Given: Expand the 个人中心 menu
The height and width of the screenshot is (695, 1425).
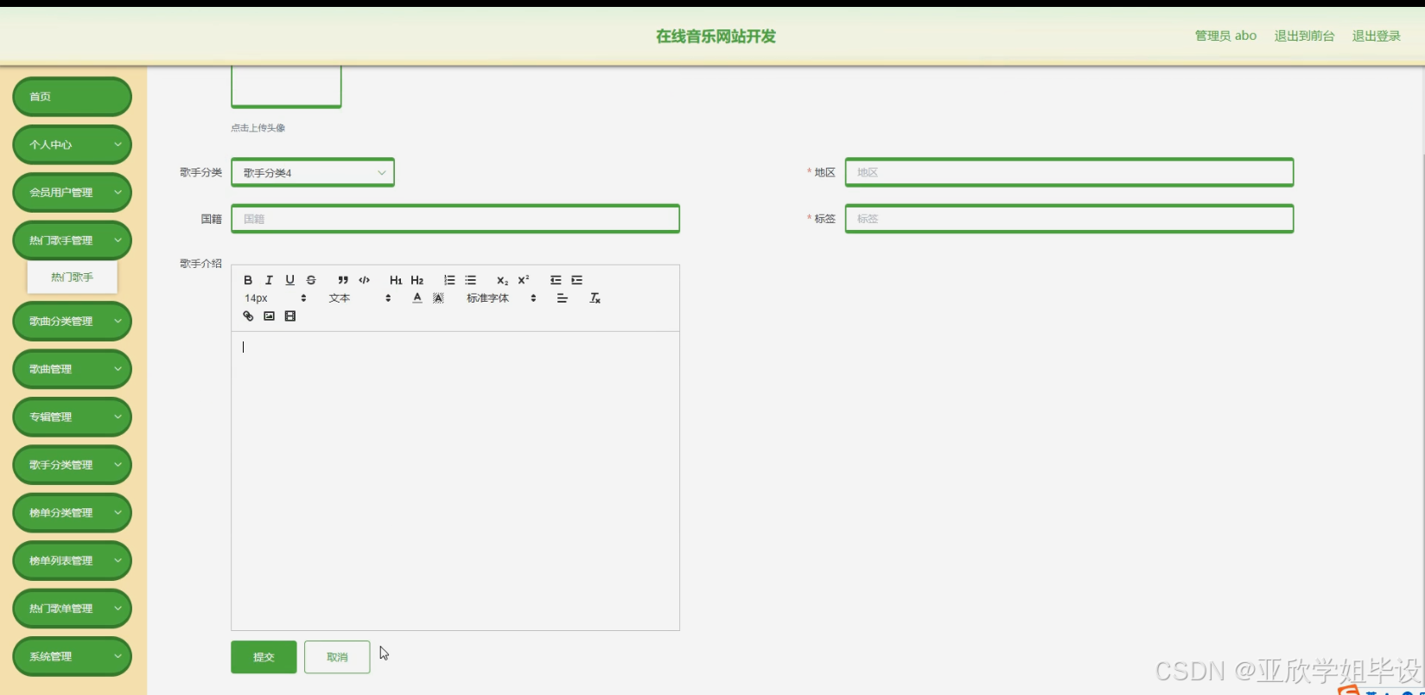Looking at the screenshot, I should click(x=72, y=144).
